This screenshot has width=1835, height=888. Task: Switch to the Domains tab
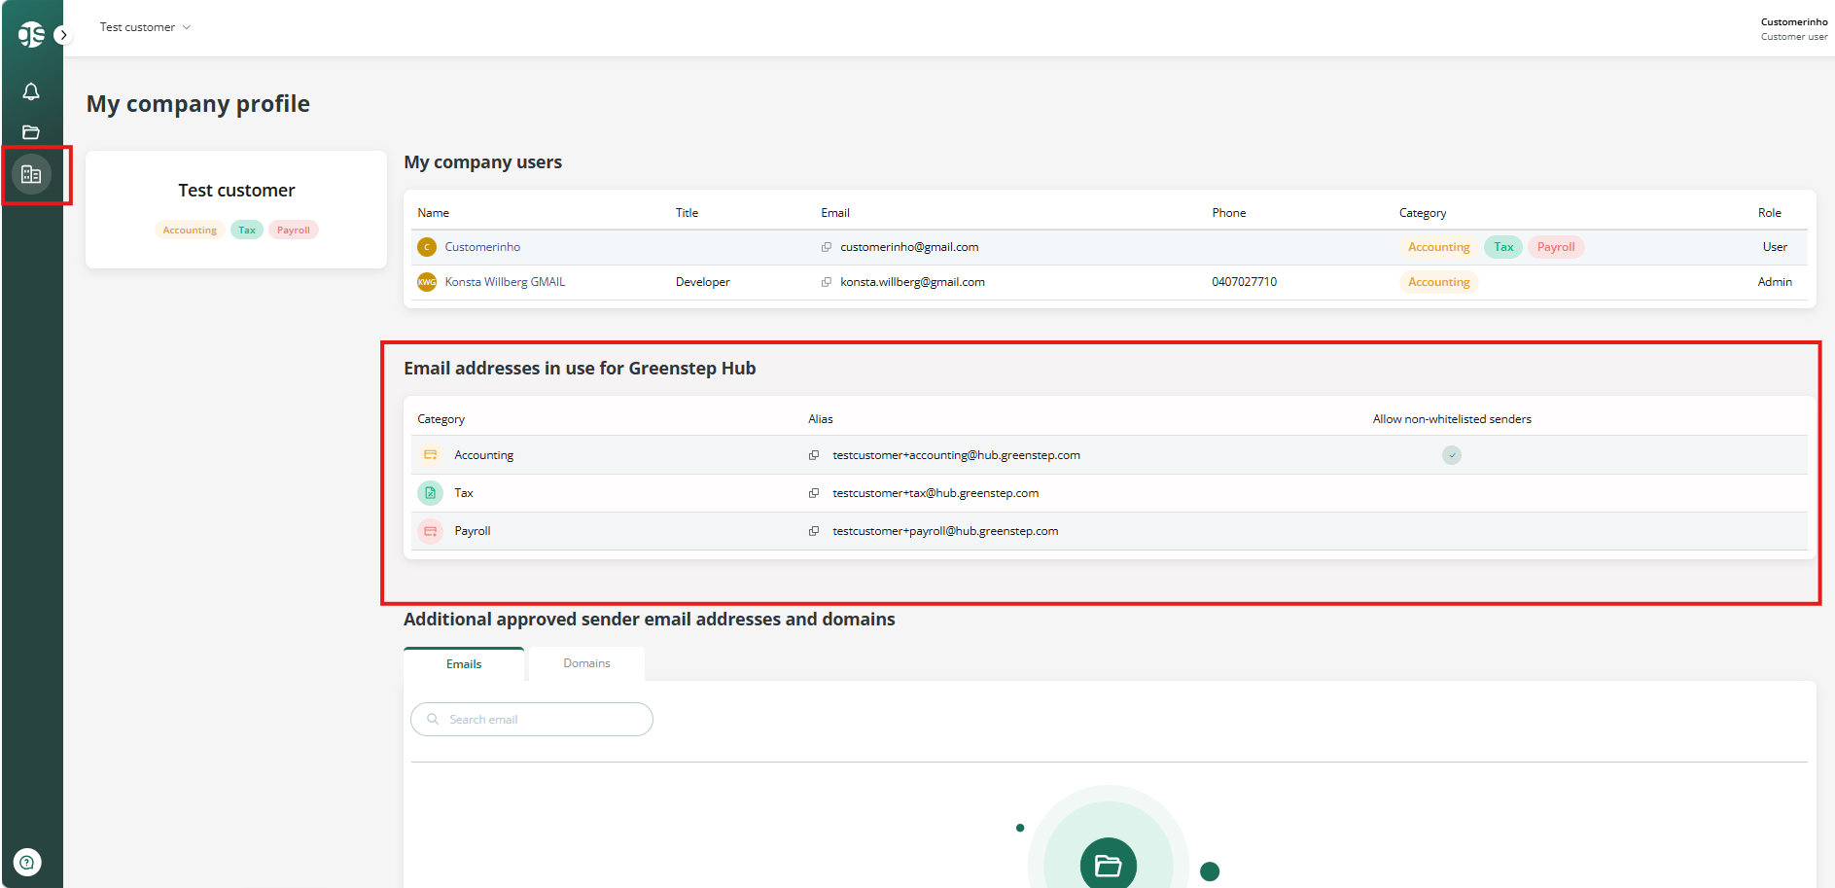[586, 663]
